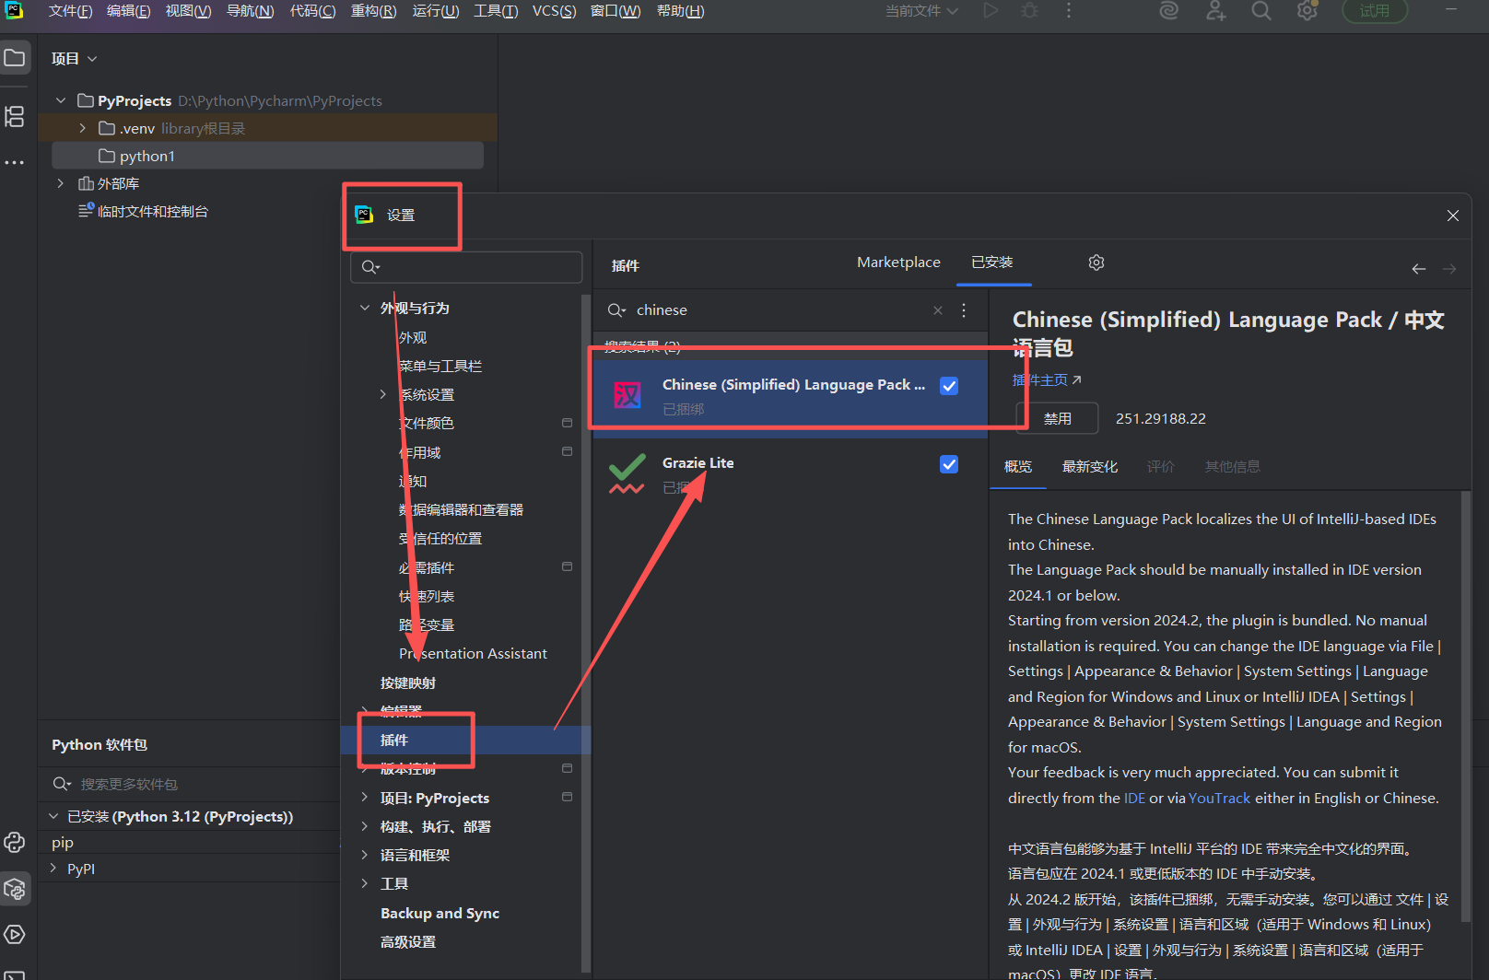Viewport: 1489px width, 980px height.
Task: Expand the .venv folder
Action: pos(82,128)
